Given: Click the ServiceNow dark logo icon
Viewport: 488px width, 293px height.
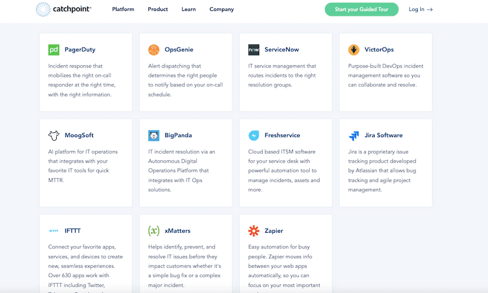Looking at the screenshot, I should pos(254,50).
